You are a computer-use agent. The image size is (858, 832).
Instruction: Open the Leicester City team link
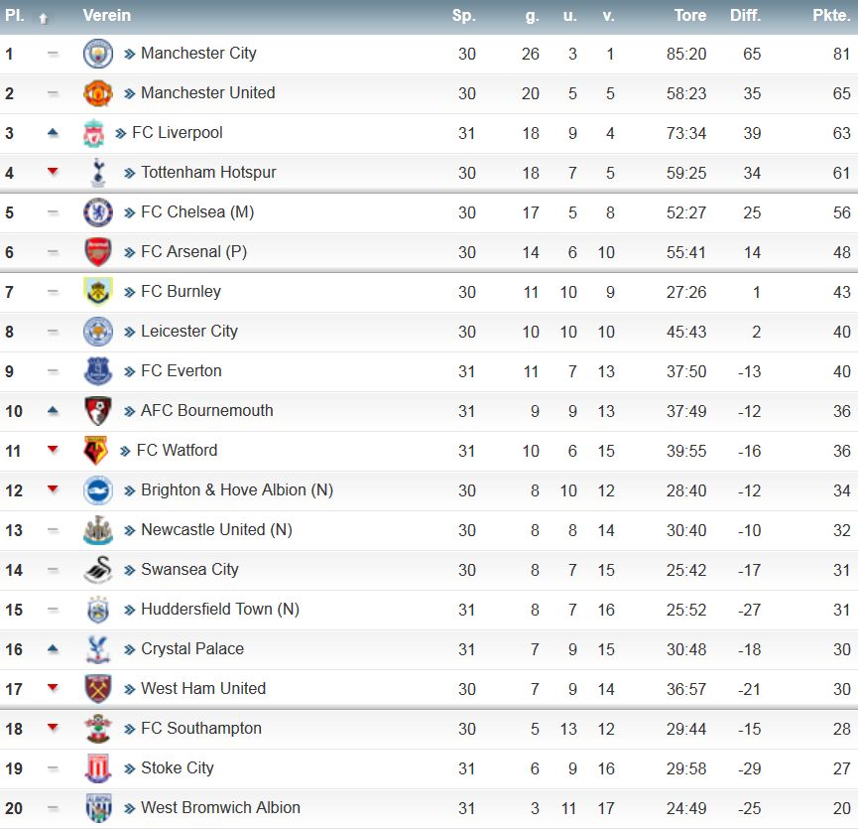click(189, 332)
